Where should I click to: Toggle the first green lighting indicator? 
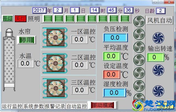(48, 19)
